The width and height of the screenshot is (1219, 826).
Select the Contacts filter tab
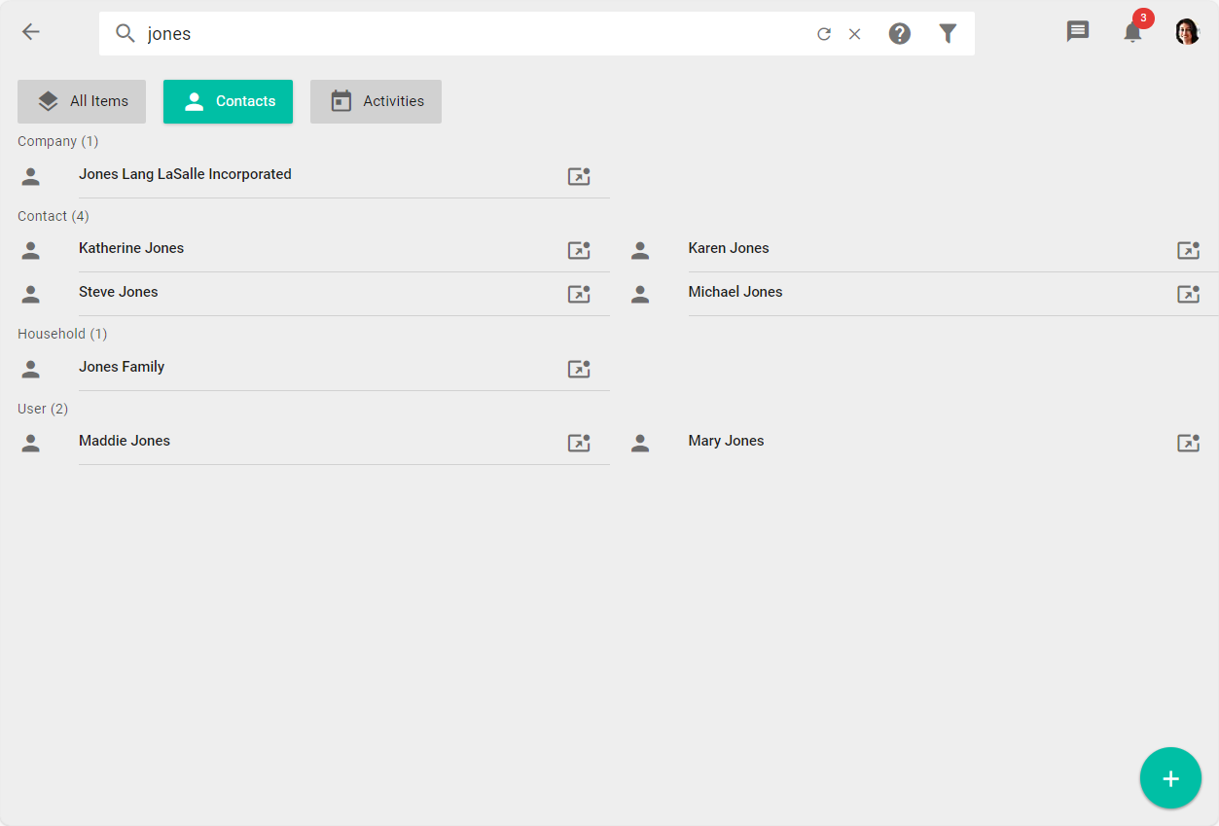click(228, 100)
